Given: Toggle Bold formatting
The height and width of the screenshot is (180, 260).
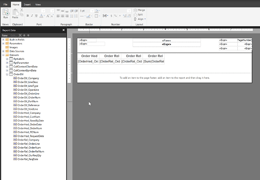Looking at the screenshot, I should point(28,16).
